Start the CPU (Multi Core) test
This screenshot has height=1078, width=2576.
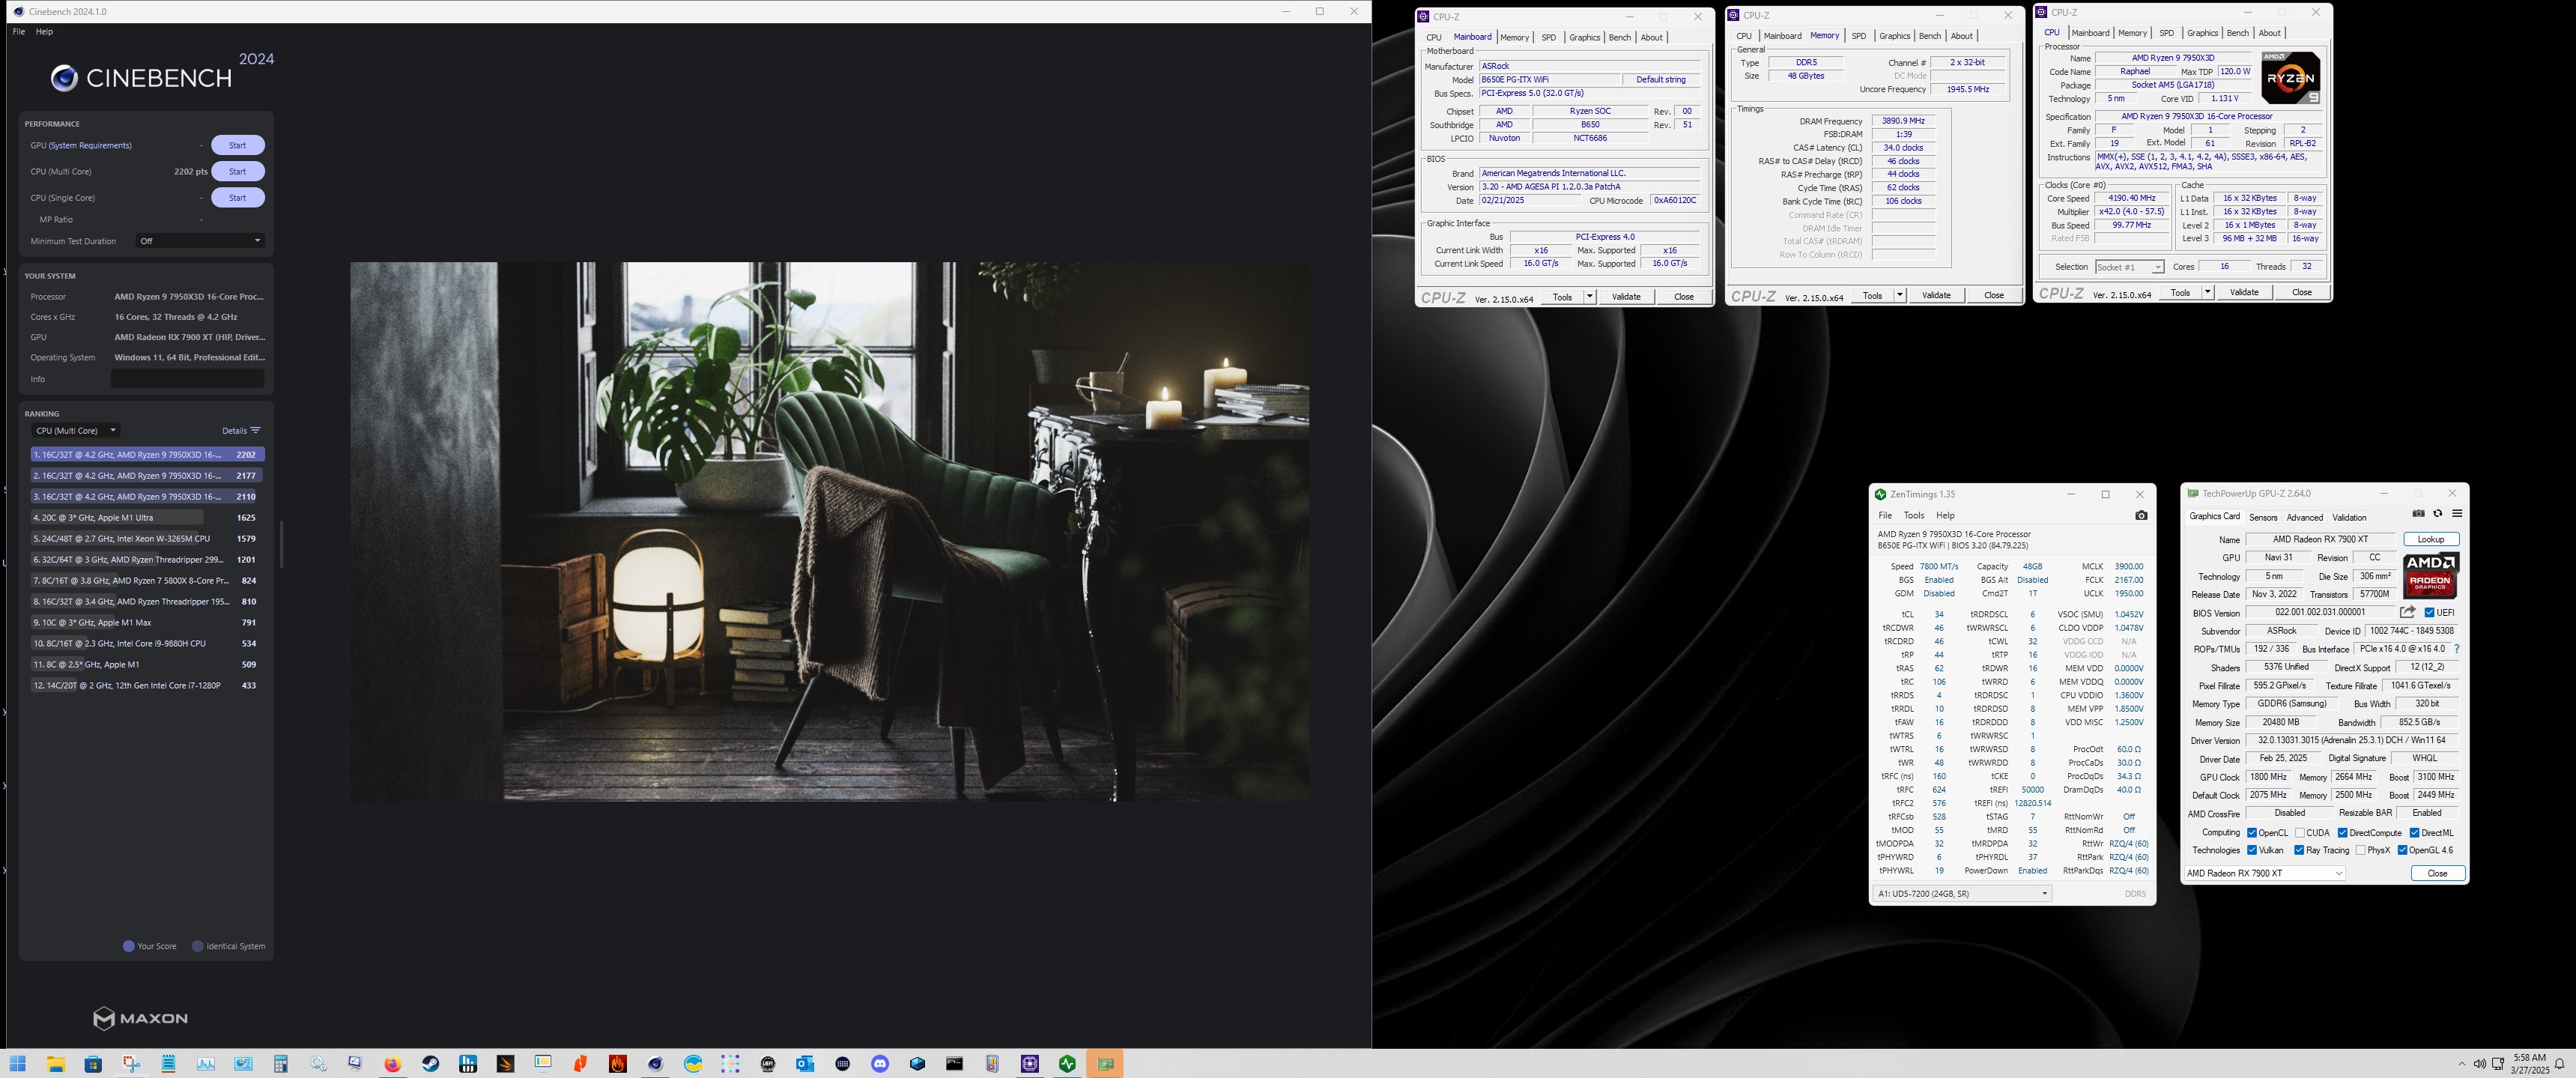[x=238, y=172]
